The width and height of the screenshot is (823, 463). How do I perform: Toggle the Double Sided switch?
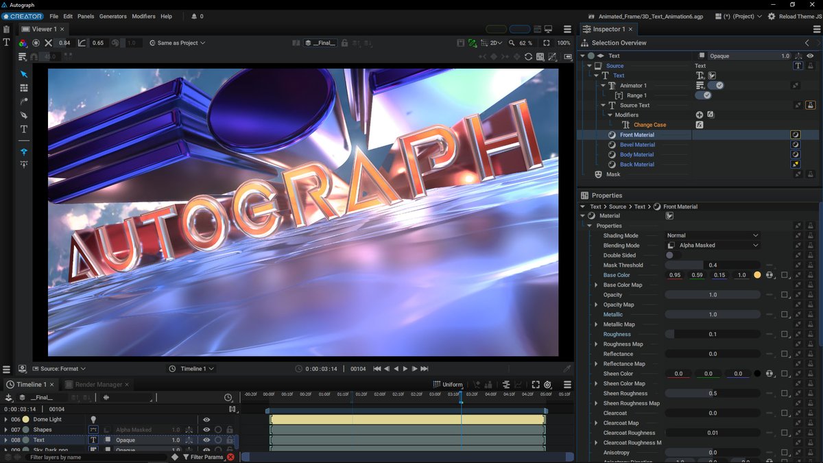(673, 255)
